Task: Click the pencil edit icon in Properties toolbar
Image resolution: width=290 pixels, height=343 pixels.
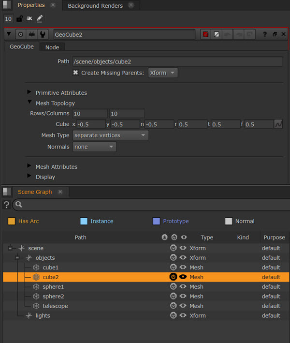Action: (40, 19)
